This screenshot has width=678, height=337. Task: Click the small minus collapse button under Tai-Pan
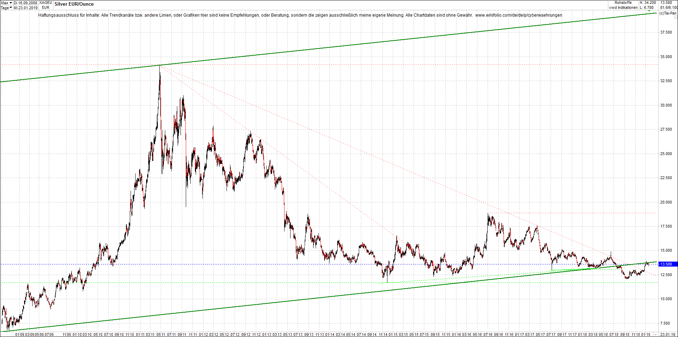coord(675,17)
